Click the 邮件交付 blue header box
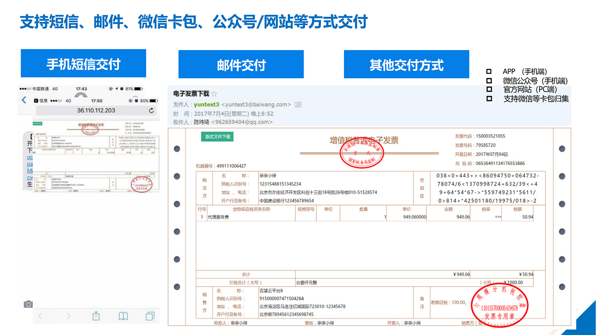Screen dimensions: 596x335 [241, 64]
